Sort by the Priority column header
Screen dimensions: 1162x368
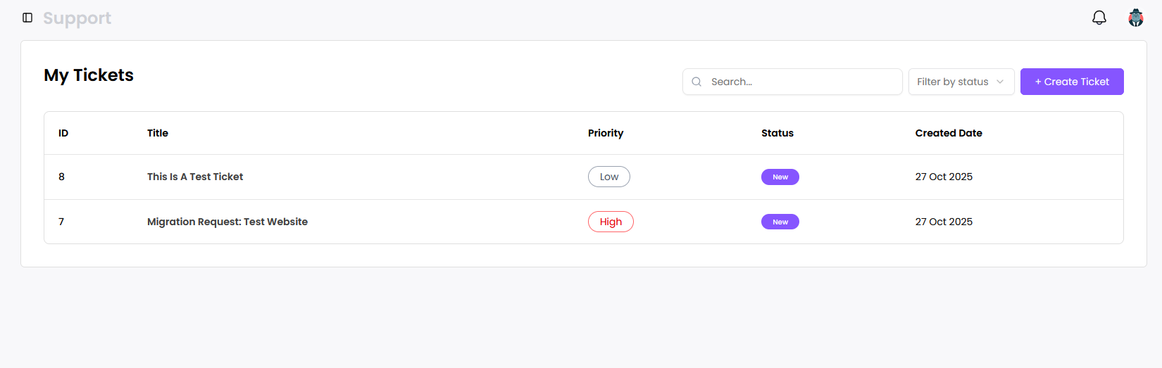(606, 133)
